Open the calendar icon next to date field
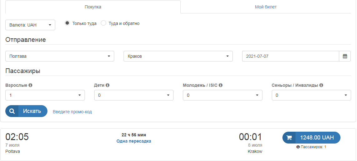 pyautogui.click(x=345, y=56)
